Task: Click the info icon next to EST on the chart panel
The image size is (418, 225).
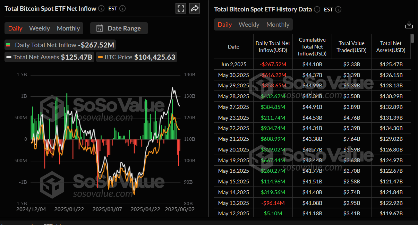Action: 122,8
